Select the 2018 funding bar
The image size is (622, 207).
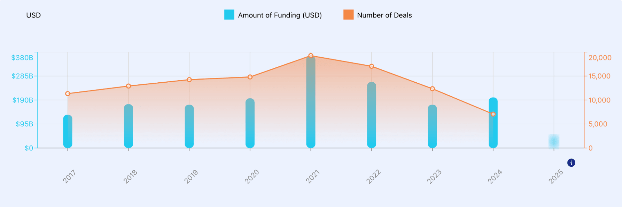click(129, 126)
